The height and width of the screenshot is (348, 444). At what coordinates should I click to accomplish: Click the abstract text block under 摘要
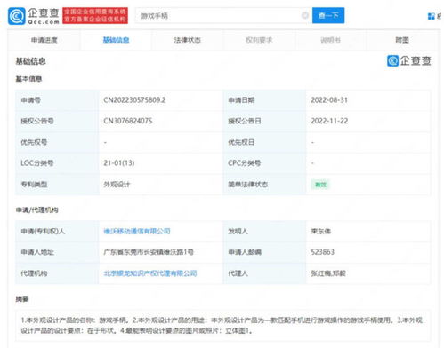pyautogui.click(x=222, y=325)
